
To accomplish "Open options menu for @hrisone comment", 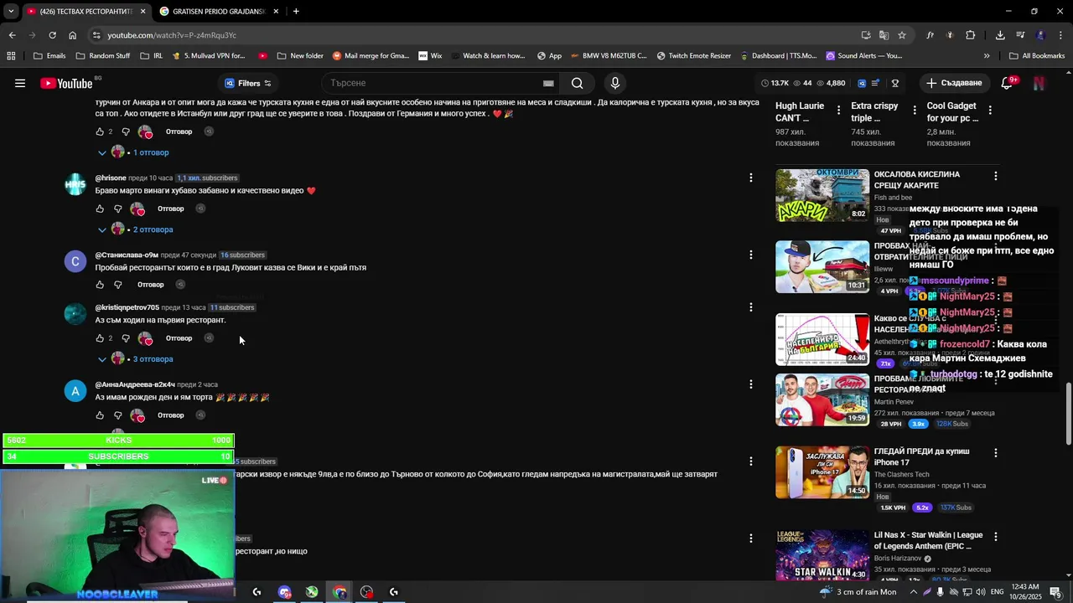I will click(x=751, y=178).
